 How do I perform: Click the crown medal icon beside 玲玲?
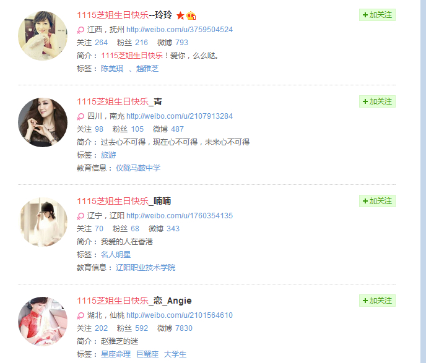click(191, 15)
